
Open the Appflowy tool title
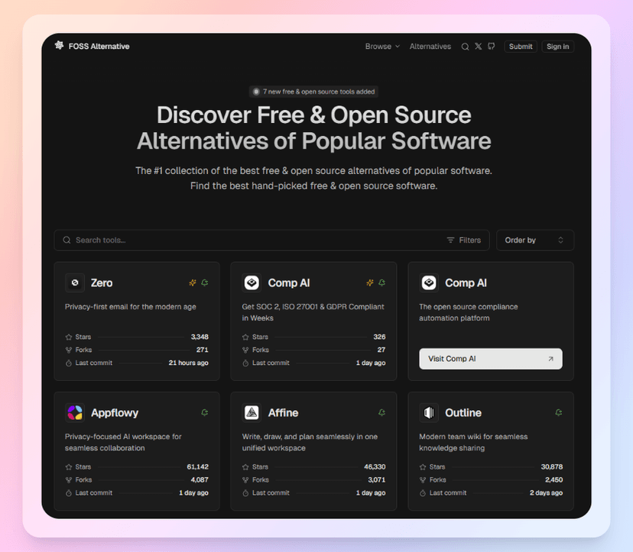click(115, 413)
